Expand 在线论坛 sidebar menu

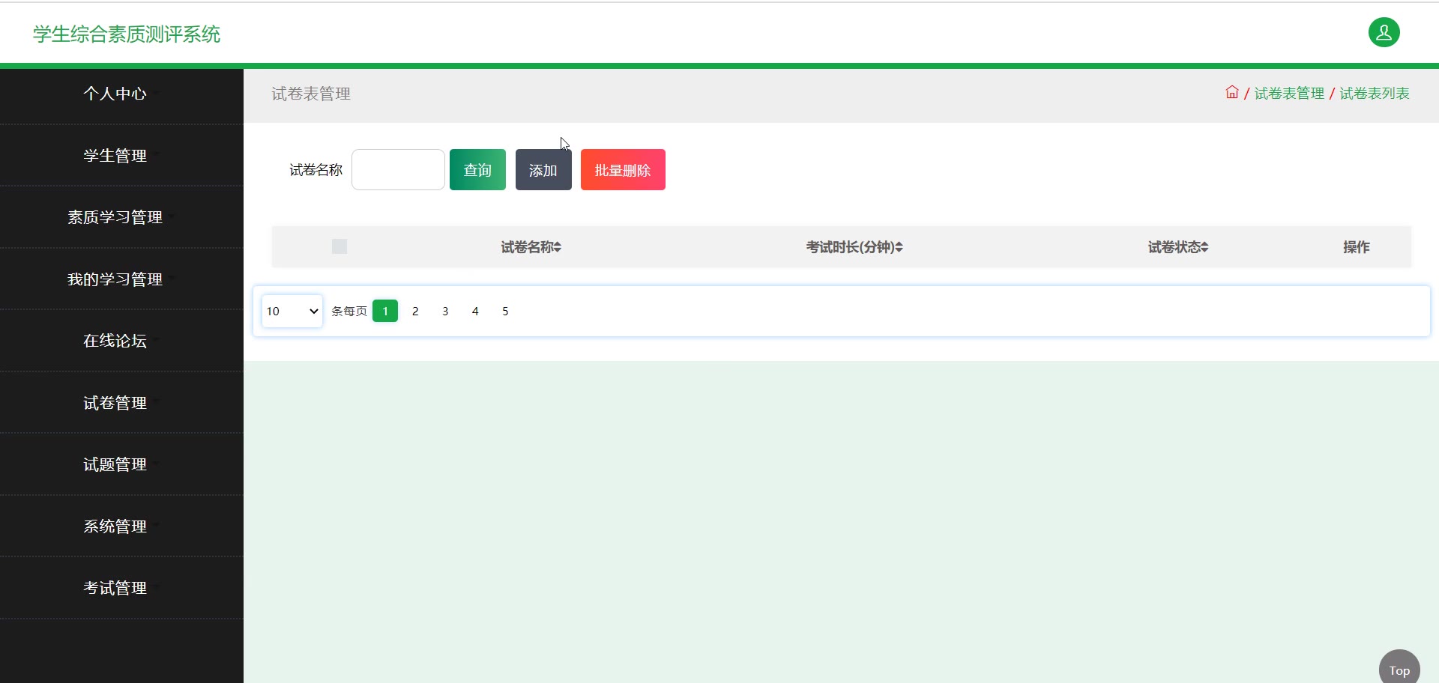[x=121, y=341]
